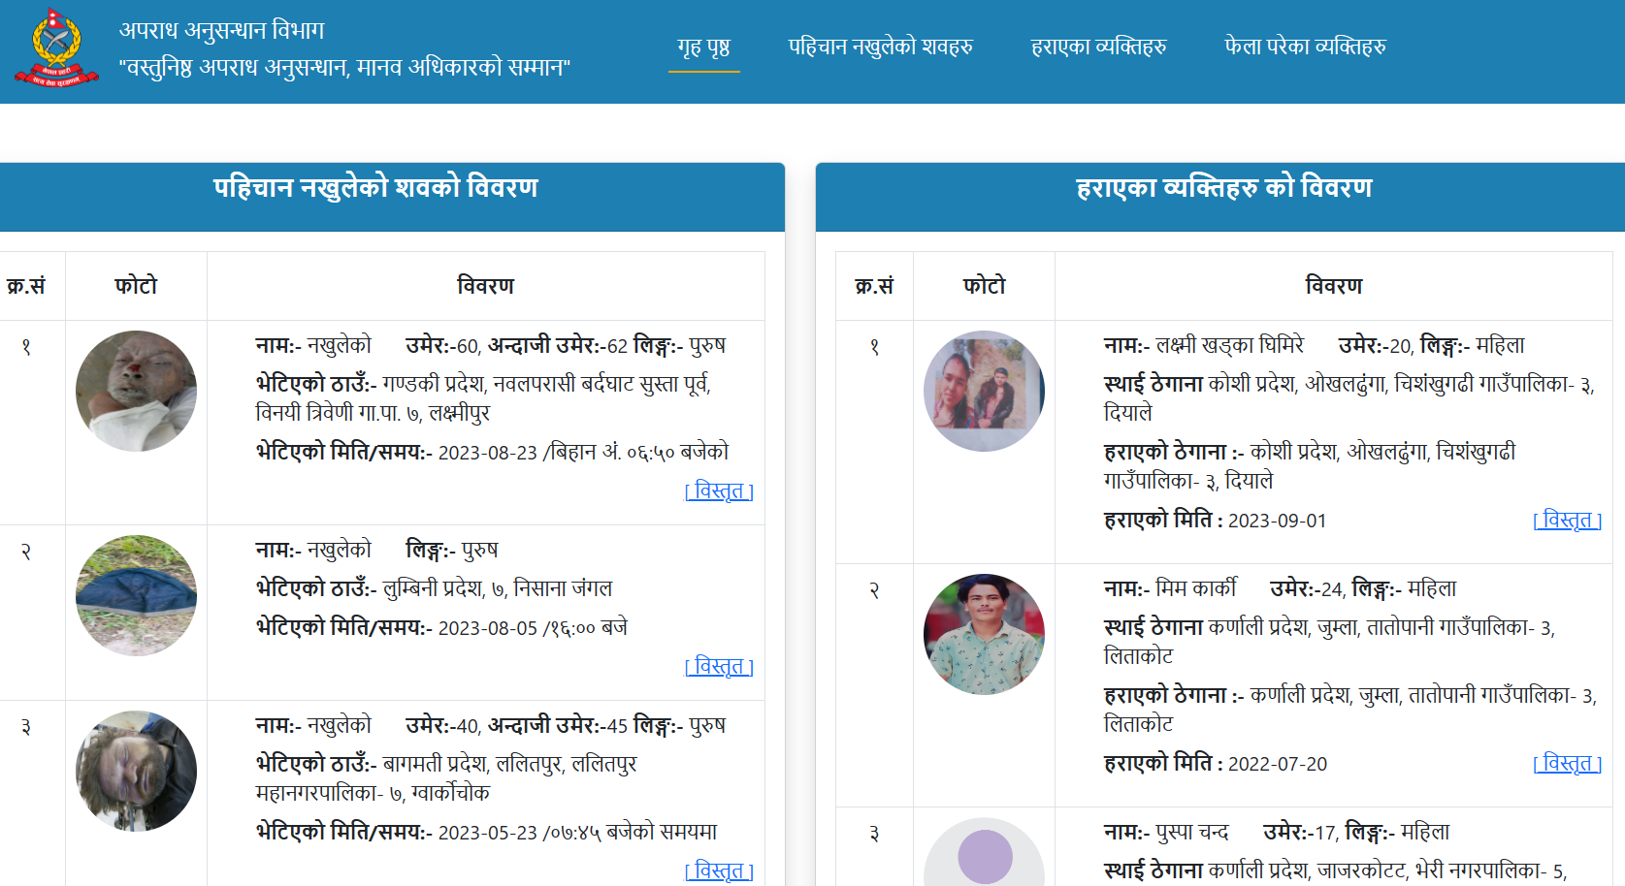Open पहिचान नखुलेको शवहरु menu item

tap(880, 47)
